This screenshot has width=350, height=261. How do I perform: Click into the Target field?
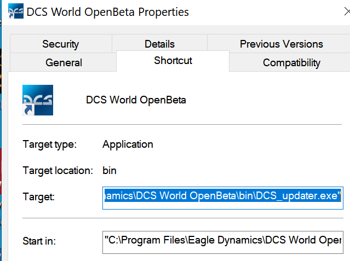click(223, 198)
